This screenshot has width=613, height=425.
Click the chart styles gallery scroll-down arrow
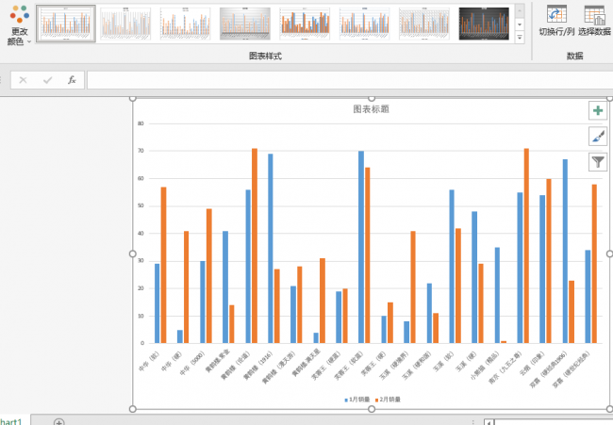[x=520, y=25]
